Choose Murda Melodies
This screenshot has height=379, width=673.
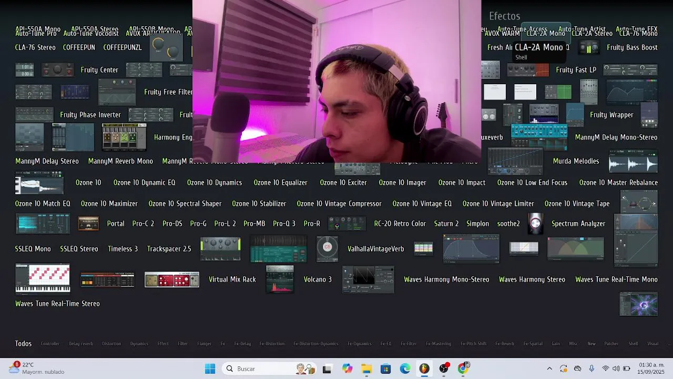click(576, 161)
